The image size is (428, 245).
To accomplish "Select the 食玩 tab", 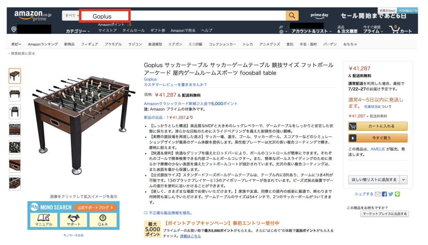I will (x=290, y=44).
